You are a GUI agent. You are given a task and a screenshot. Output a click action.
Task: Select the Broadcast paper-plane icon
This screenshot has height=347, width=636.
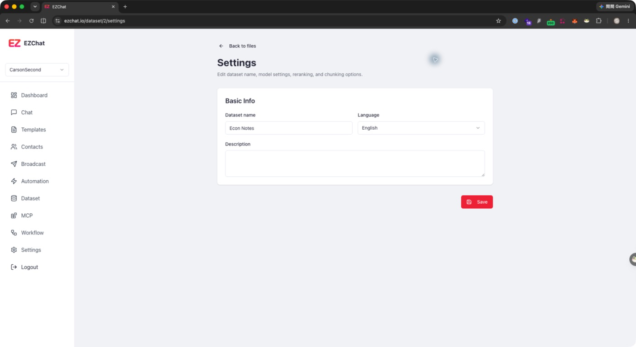point(14,164)
